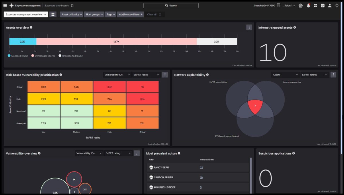Open Risk-based prioritization three-dot menu

coord(165,75)
